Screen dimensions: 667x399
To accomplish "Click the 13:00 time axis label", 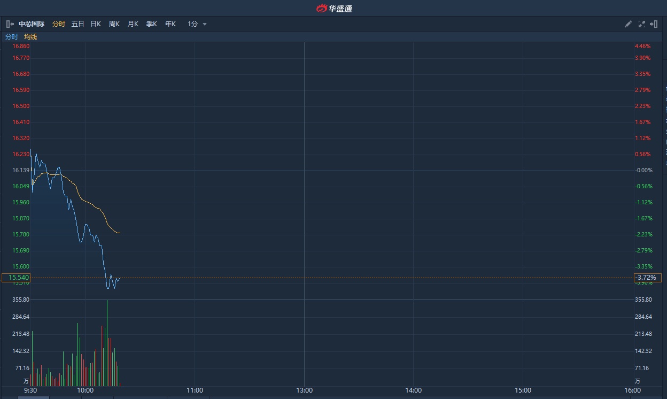I will [304, 390].
